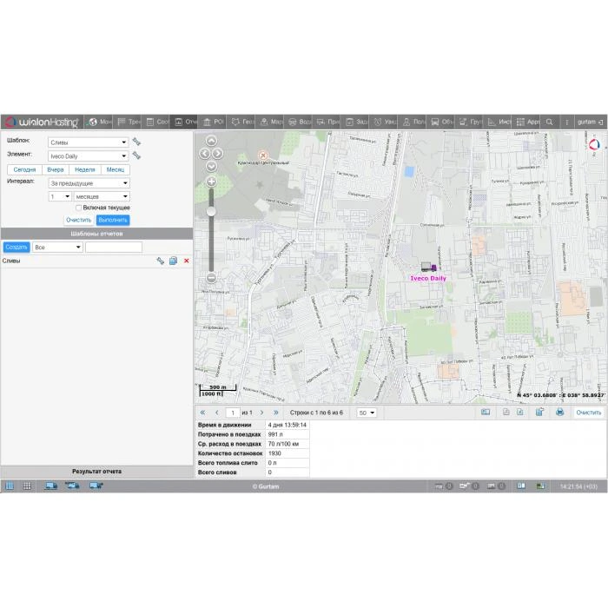Go to the last page of results
608x608 pixels.
pos(276,413)
